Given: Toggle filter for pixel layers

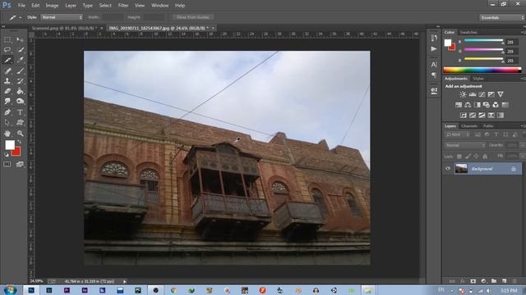Looking at the screenshot, I should (x=478, y=134).
